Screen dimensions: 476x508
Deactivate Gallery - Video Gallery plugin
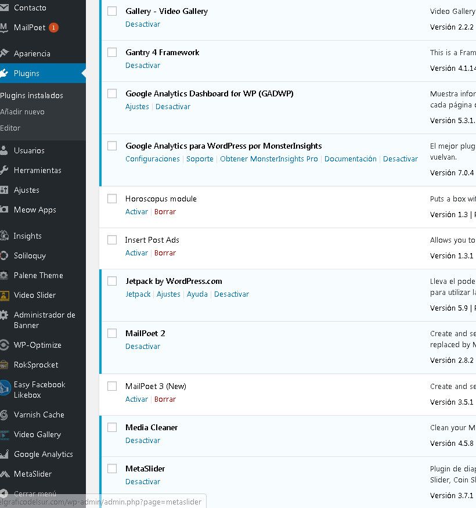click(143, 24)
